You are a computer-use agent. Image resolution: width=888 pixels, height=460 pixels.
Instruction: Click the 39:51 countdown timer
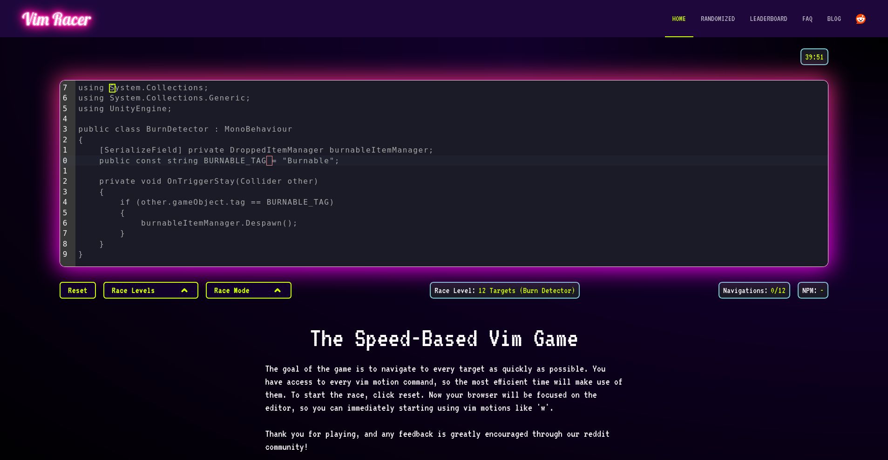coord(814,57)
